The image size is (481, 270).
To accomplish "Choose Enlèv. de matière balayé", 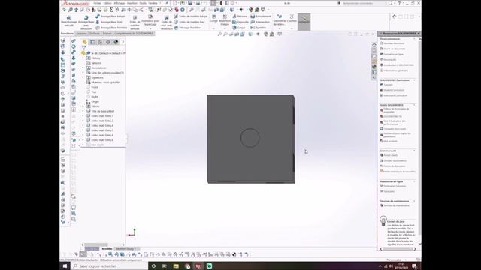I will click(x=191, y=16).
